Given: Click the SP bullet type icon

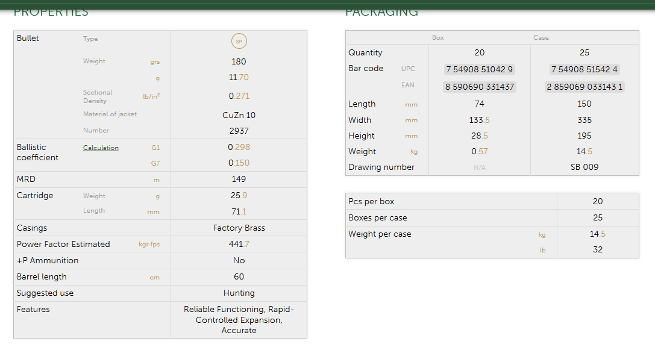Looking at the screenshot, I should pyautogui.click(x=239, y=42).
